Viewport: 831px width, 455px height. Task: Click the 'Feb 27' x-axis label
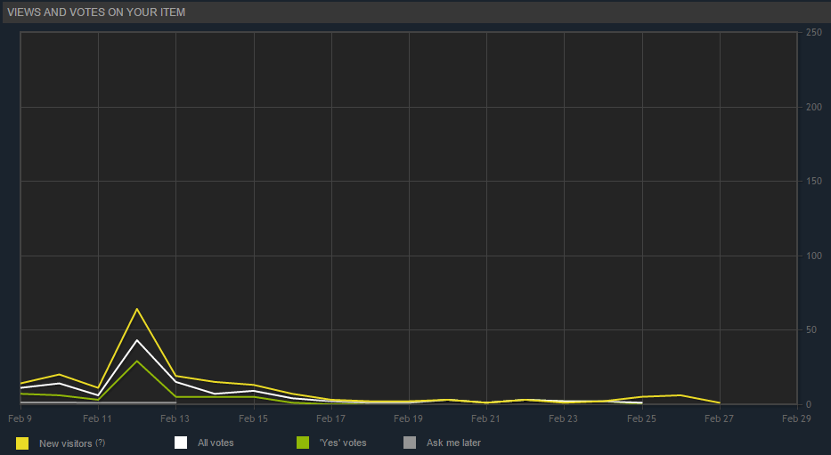719,418
